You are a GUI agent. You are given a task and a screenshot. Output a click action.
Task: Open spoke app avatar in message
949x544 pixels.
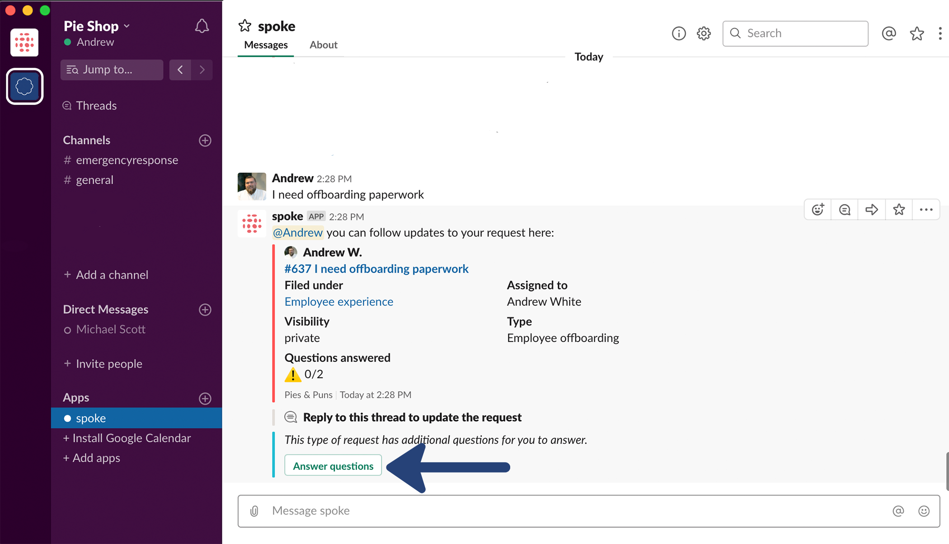click(x=252, y=224)
